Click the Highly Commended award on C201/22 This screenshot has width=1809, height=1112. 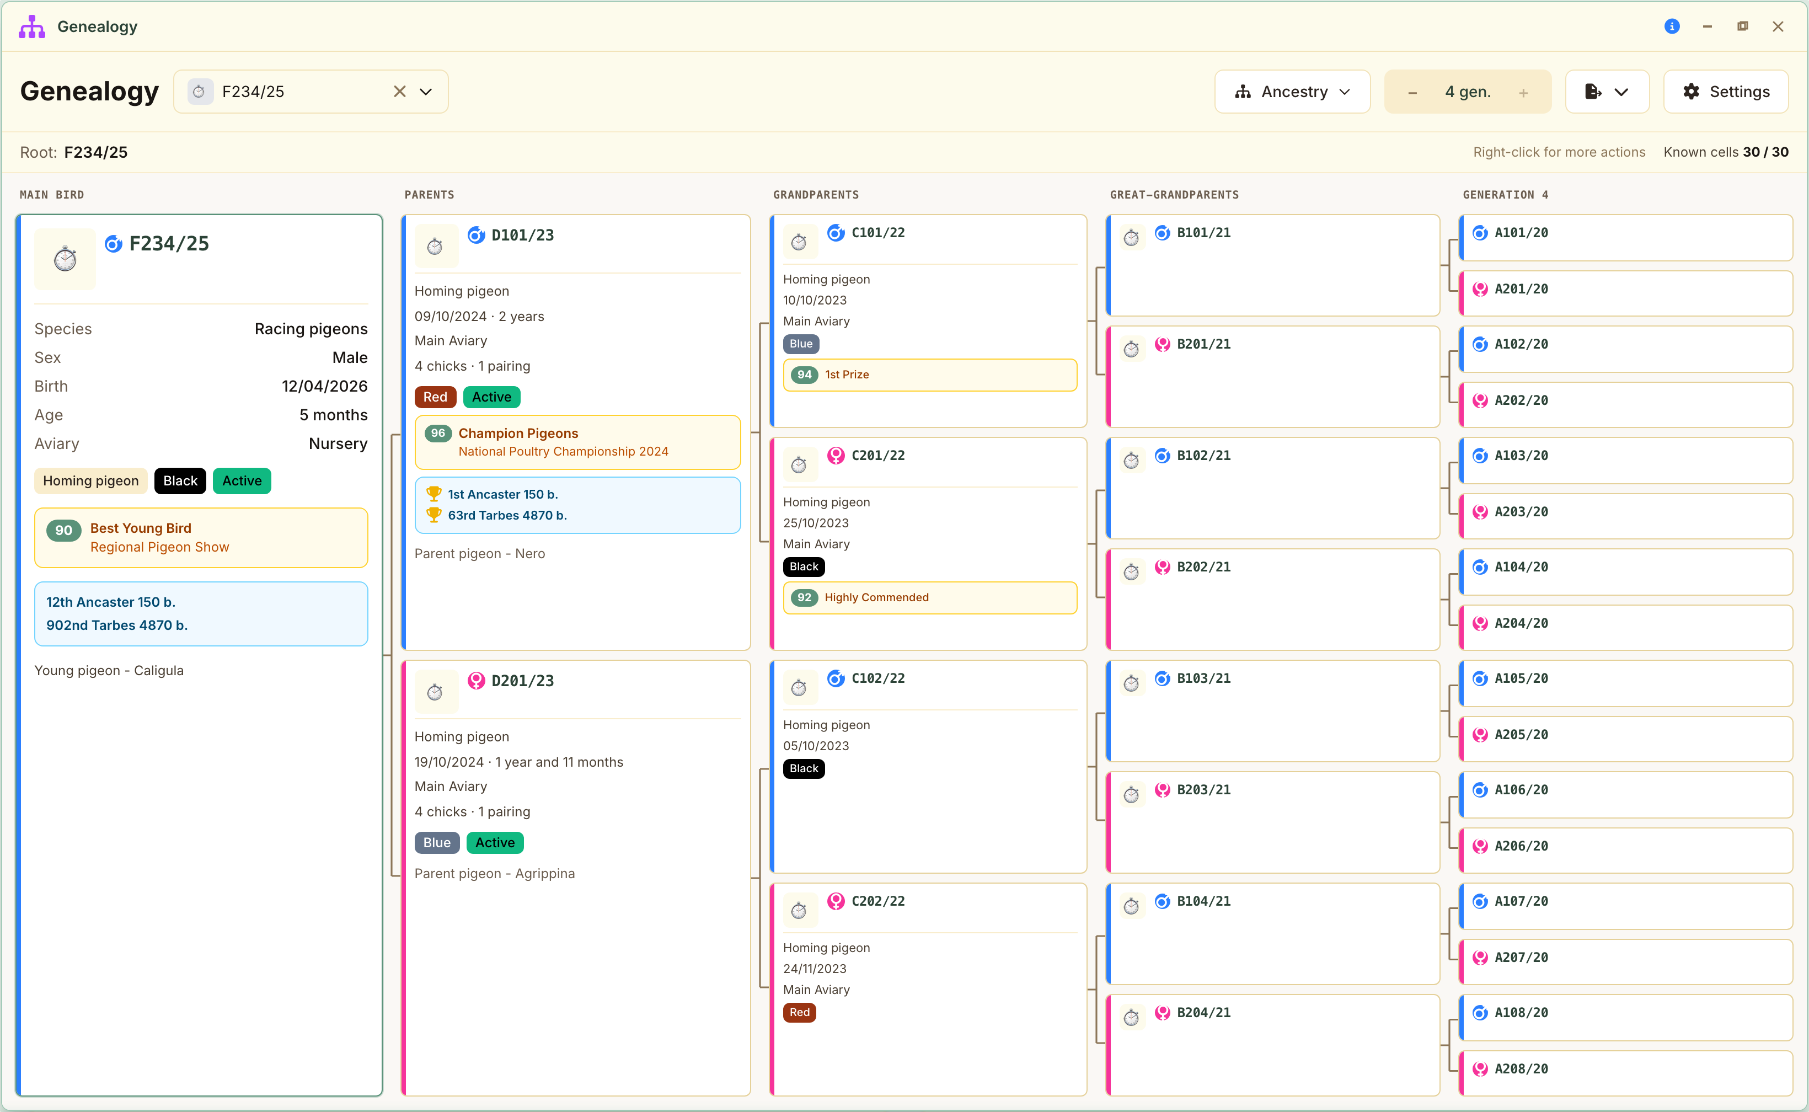(x=930, y=597)
